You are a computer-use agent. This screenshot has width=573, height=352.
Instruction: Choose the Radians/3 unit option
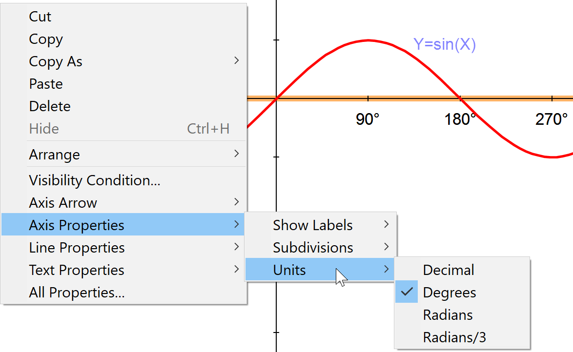point(454,337)
